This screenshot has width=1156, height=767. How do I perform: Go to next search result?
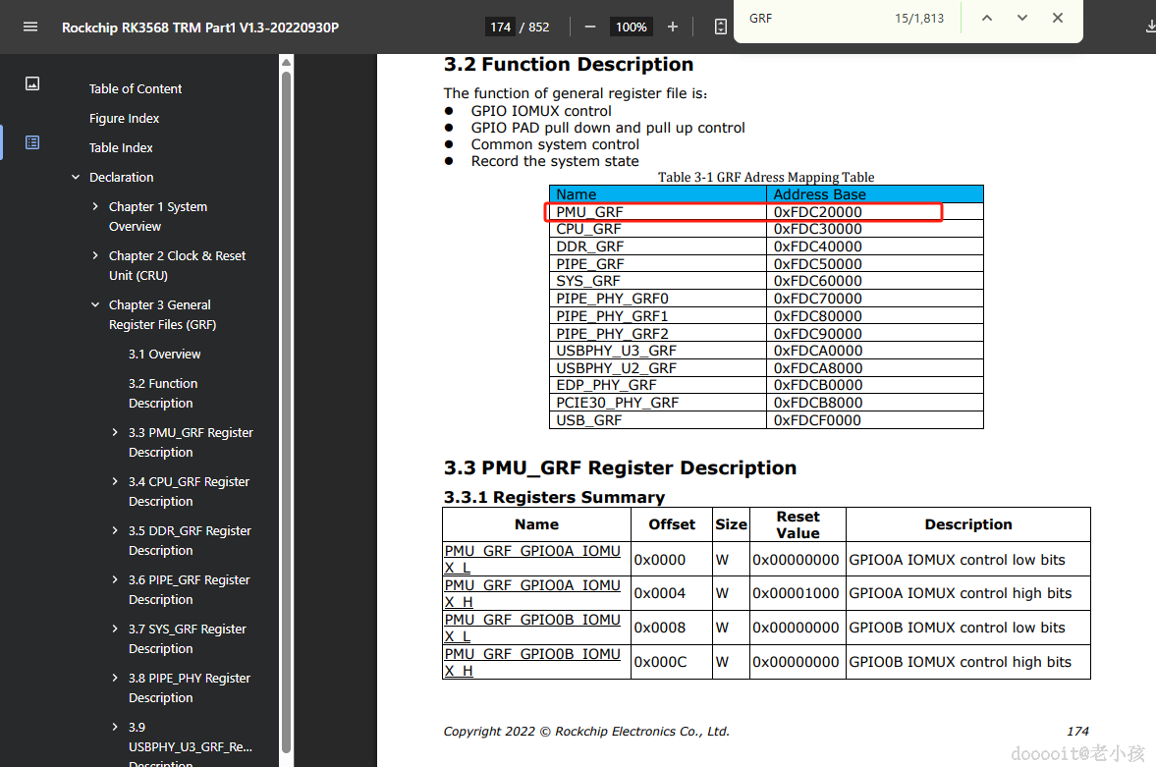pyautogui.click(x=1022, y=18)
